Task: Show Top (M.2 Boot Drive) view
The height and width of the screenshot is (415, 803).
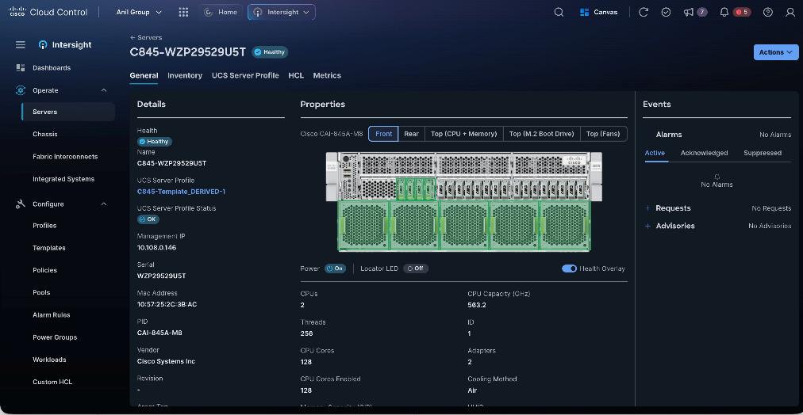Action: click(x=542, y=134)
